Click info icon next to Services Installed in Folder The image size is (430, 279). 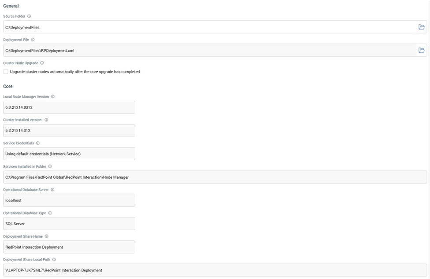50,166
